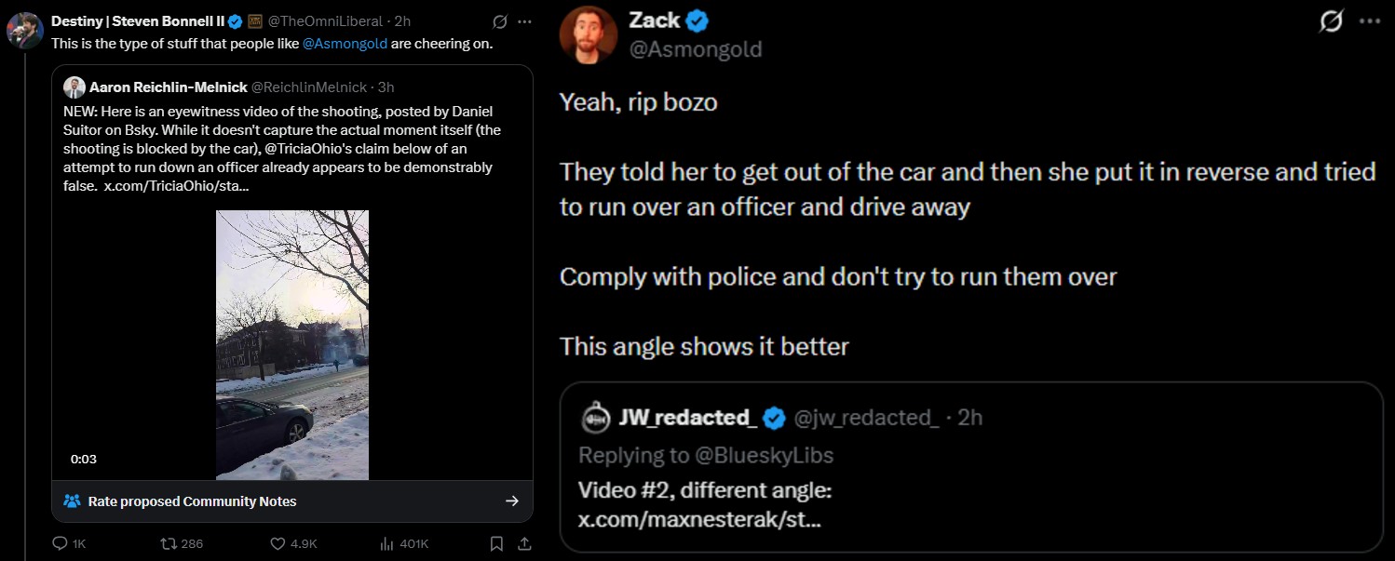Reply to Destiny's post via comment icon
This screenshot has width=1395, height=561.
tap(61, 543)
